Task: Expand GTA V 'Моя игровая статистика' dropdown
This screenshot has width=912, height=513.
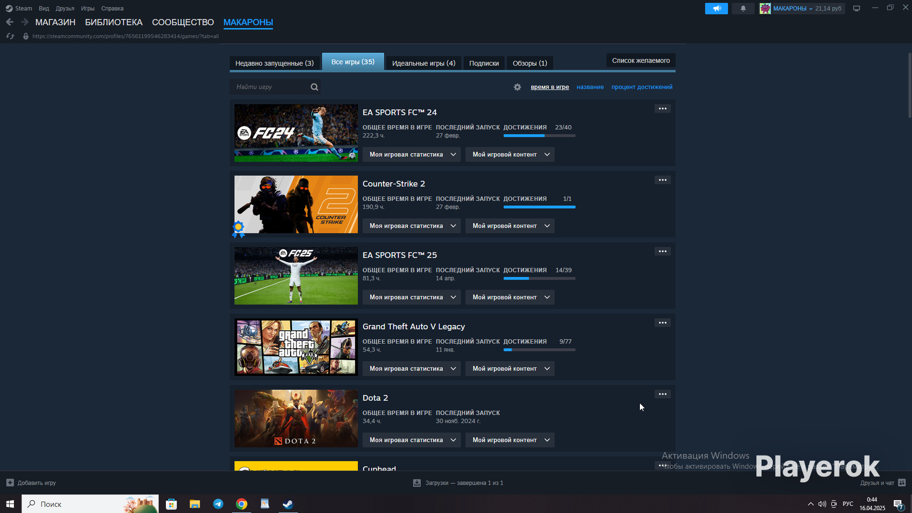Action: pos(412,368)
